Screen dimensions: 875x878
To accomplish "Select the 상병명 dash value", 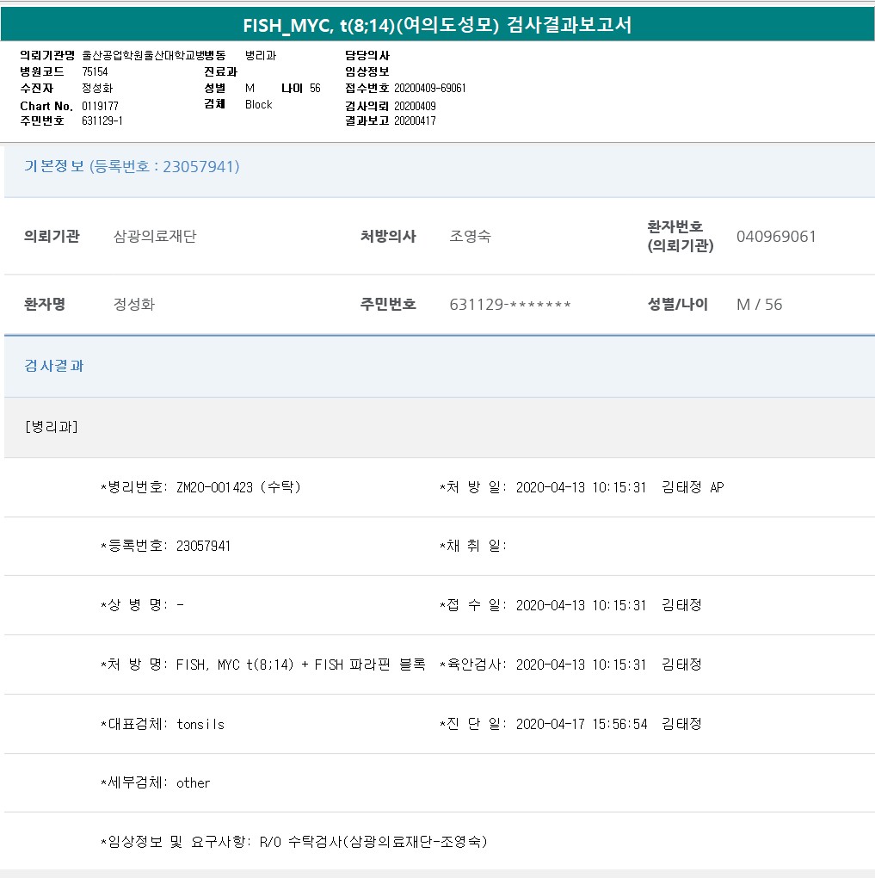I will coord(180,605).
